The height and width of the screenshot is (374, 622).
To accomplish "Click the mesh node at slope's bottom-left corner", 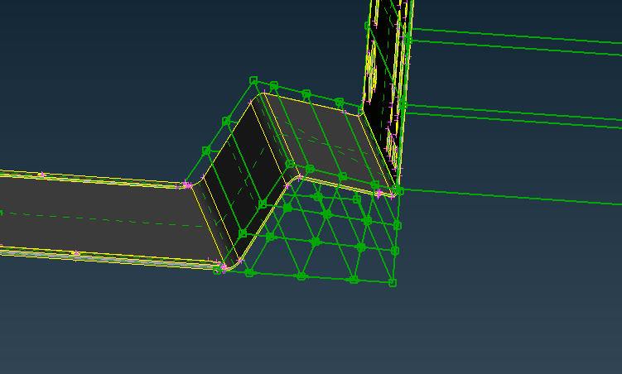I will pos(218,270).
